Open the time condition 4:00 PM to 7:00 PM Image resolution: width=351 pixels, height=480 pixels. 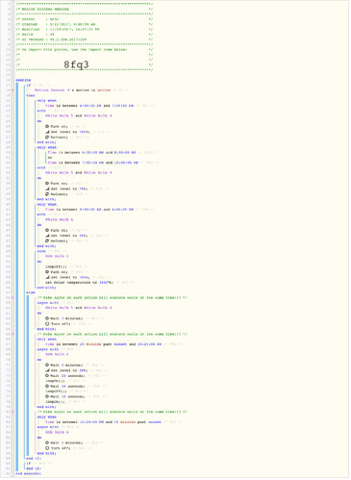(x=89, y=106)
